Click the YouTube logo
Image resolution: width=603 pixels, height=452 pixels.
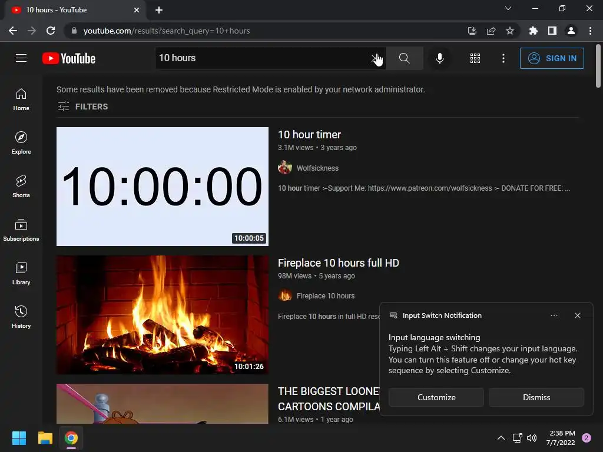click(69, 58)
